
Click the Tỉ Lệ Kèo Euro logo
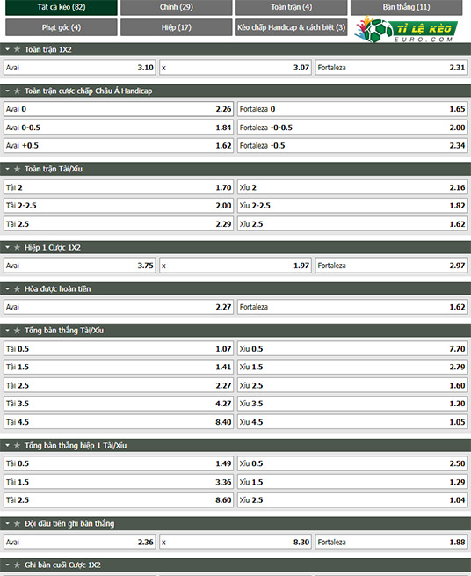[406, 29]
